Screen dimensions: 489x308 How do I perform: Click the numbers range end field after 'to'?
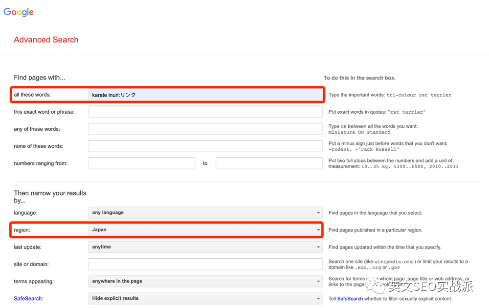coord(269,163)
